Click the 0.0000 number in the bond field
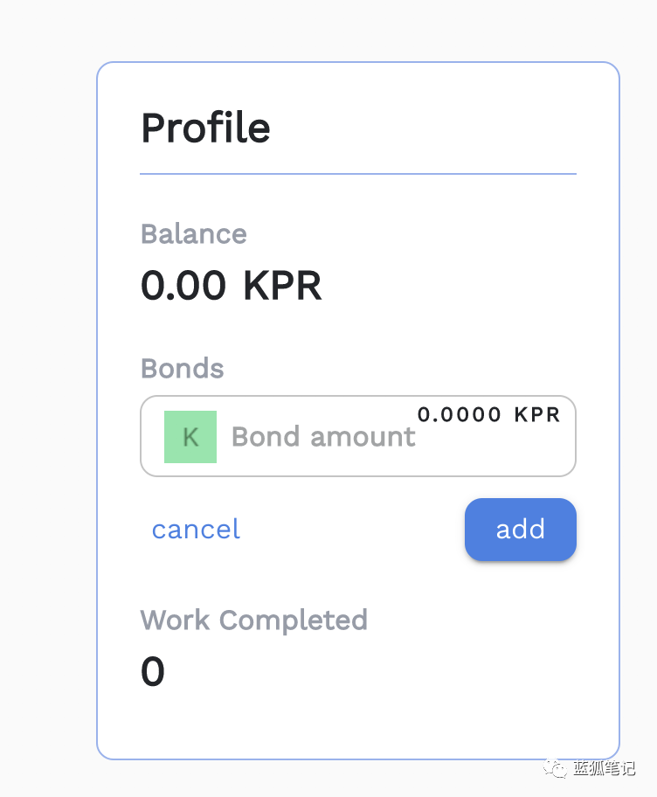The image size is (657, 797). point(460,414)
